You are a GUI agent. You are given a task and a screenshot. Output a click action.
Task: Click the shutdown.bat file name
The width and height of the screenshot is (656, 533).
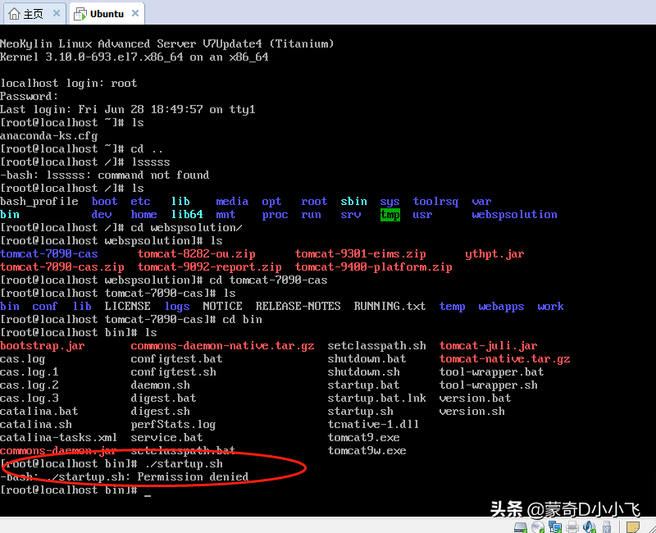[367, 359]
